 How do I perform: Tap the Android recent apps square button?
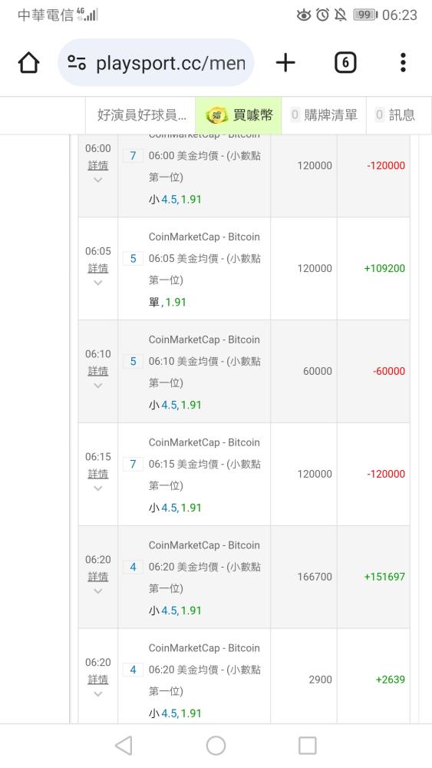(x=308, y=746)
